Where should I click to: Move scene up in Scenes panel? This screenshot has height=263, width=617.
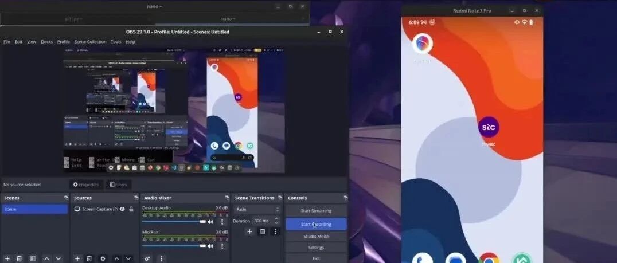point(46,258)
